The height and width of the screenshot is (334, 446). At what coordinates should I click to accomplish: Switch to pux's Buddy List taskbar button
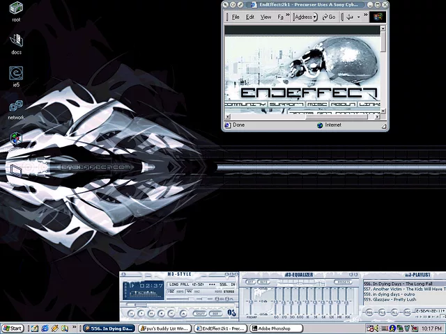[x=164, y=328]
